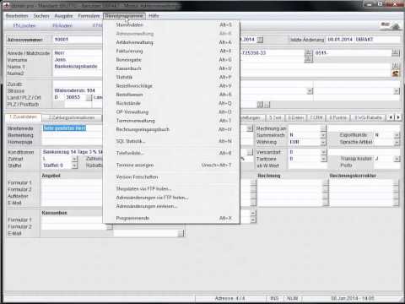Switch to the 5 Text tab
This screenshot has height=304, width=405.
point(275,117)
